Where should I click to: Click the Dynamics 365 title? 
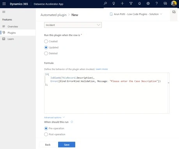[19, 4]
